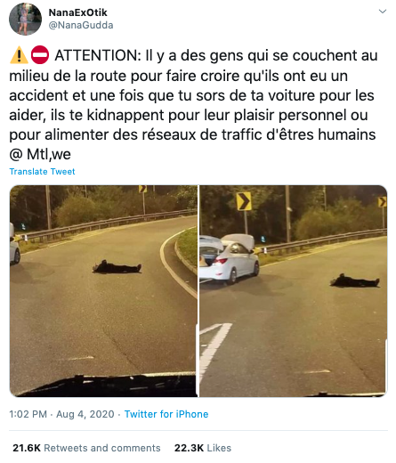Click the large yellow chevron sign in right photo
396x463 pixels.
point(244,201)
